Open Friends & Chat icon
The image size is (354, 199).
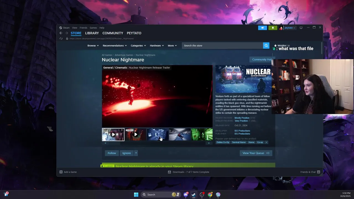point(319,172)
